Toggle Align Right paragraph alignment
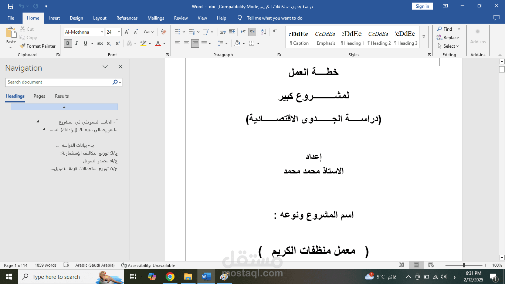The width and height of the screenshot is (505, 284). point(195,43)
